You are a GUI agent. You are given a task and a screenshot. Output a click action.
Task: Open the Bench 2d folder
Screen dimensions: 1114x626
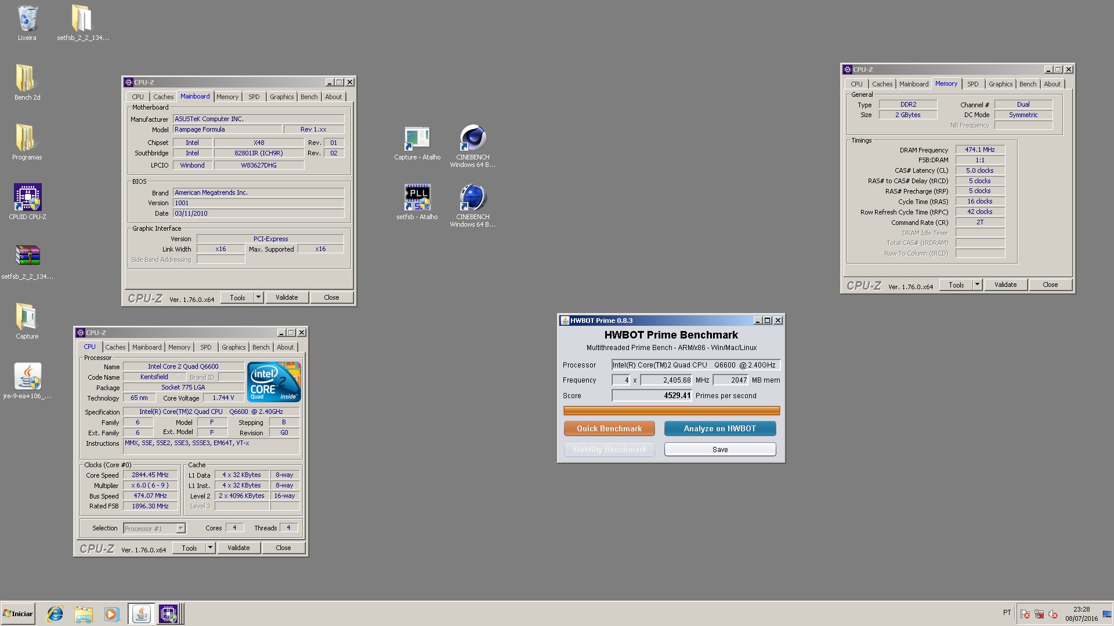point(27,83)
